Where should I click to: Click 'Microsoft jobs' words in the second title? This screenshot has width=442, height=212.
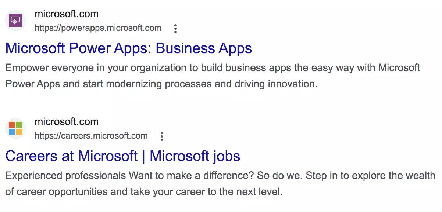tap(195, 156)
